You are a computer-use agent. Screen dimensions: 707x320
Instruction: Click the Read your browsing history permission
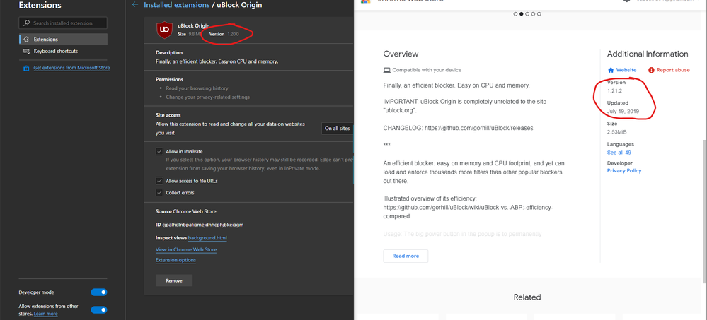197,88
